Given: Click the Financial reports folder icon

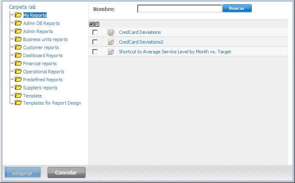Looking at the screenshot, I should point(18,64).
